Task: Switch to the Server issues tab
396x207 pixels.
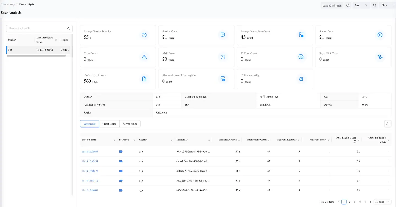Action: click(x=130, y=124)
